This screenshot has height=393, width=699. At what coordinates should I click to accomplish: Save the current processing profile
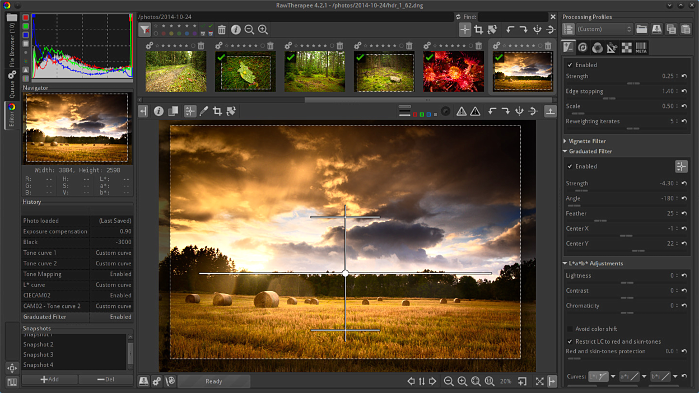[656, 29]
